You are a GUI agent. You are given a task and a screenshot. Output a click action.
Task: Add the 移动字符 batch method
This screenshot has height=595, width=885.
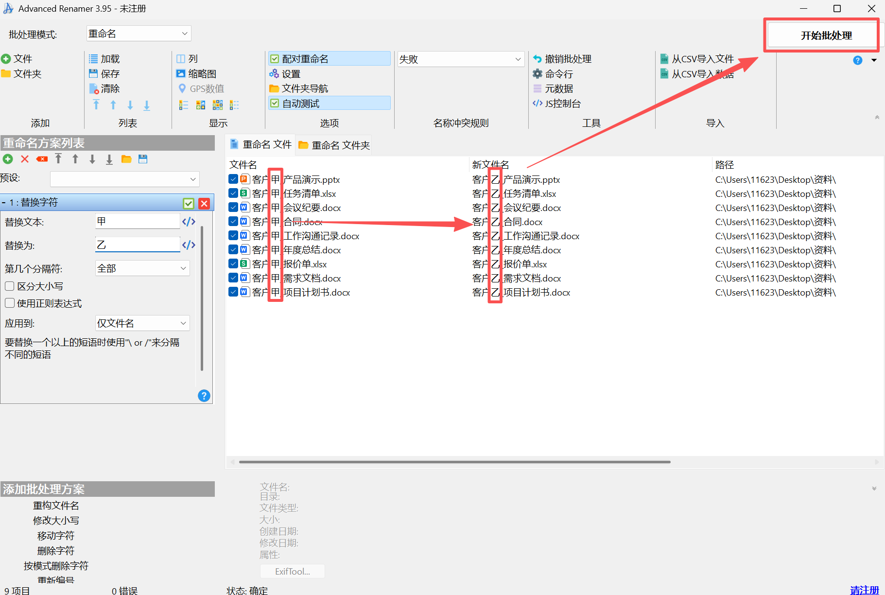(56, 536)
